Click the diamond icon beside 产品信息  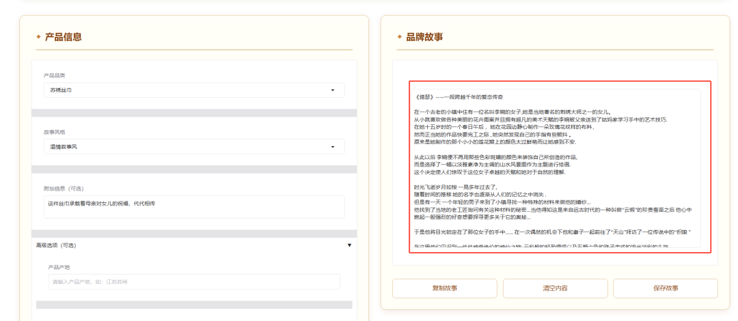38,37
